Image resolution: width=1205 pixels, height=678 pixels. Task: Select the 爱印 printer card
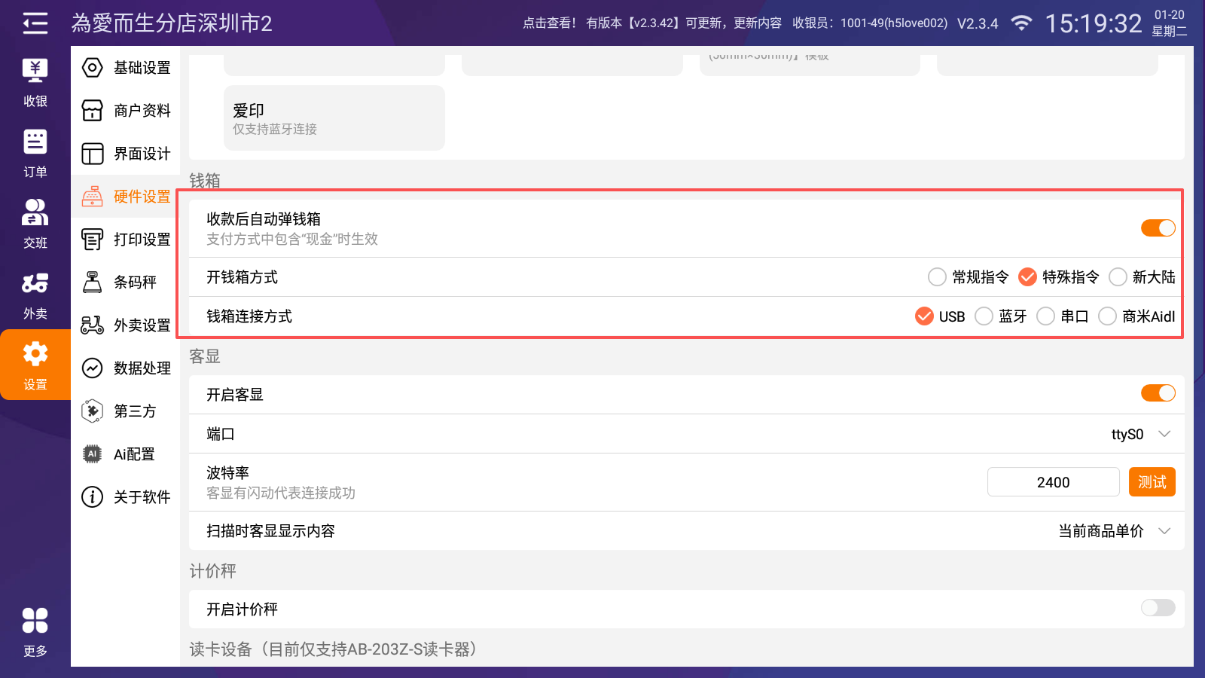(x=334, y=118)
